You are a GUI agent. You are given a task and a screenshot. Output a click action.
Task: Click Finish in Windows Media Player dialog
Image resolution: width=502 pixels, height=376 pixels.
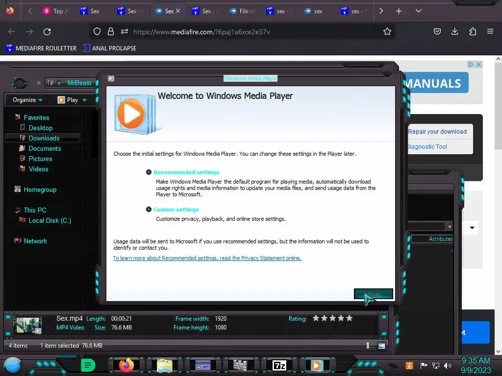pyautogui.click(x=373, y=294)
